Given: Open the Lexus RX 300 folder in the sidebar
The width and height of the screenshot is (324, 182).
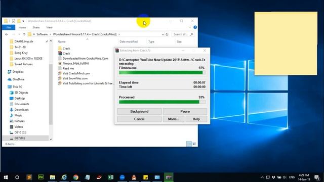Looking at the screenshot, I should [28, 59].
